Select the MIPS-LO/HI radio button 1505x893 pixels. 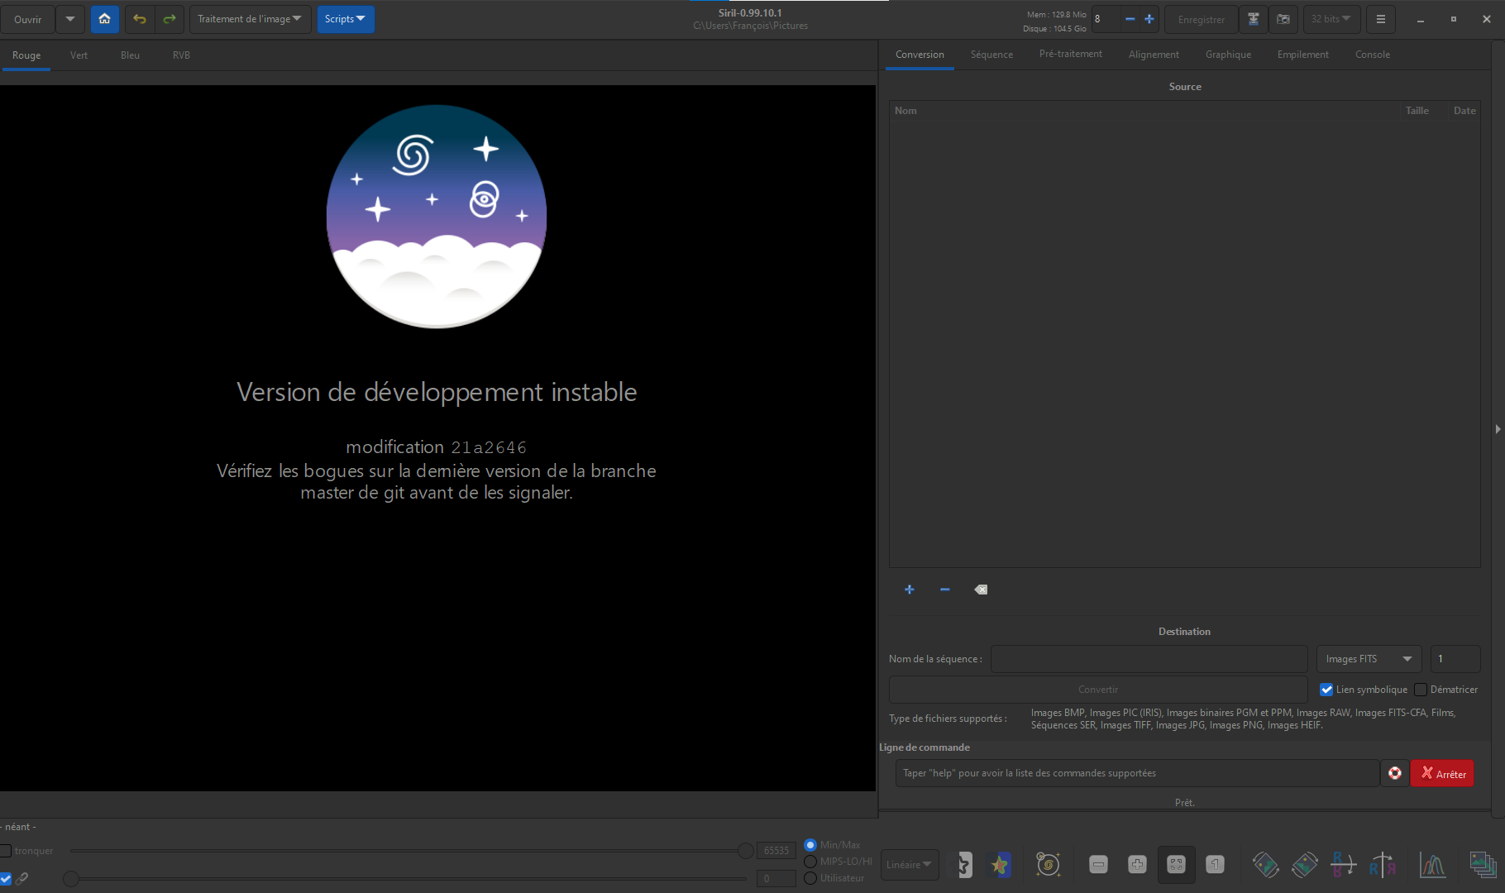[810, 862]
